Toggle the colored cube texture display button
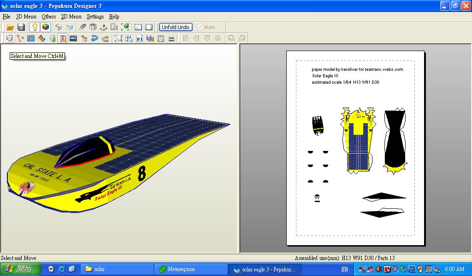The image size is (472, 276). tap(45, 27)
